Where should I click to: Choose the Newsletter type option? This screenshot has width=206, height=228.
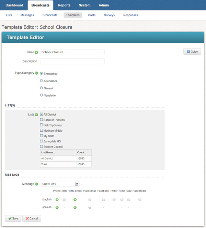click(x=42, y=95)
